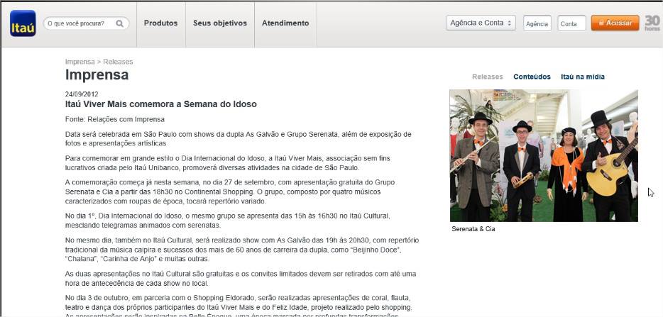
Task: Click the Imprensa breadcrumb link
Action: click(80, 62)
